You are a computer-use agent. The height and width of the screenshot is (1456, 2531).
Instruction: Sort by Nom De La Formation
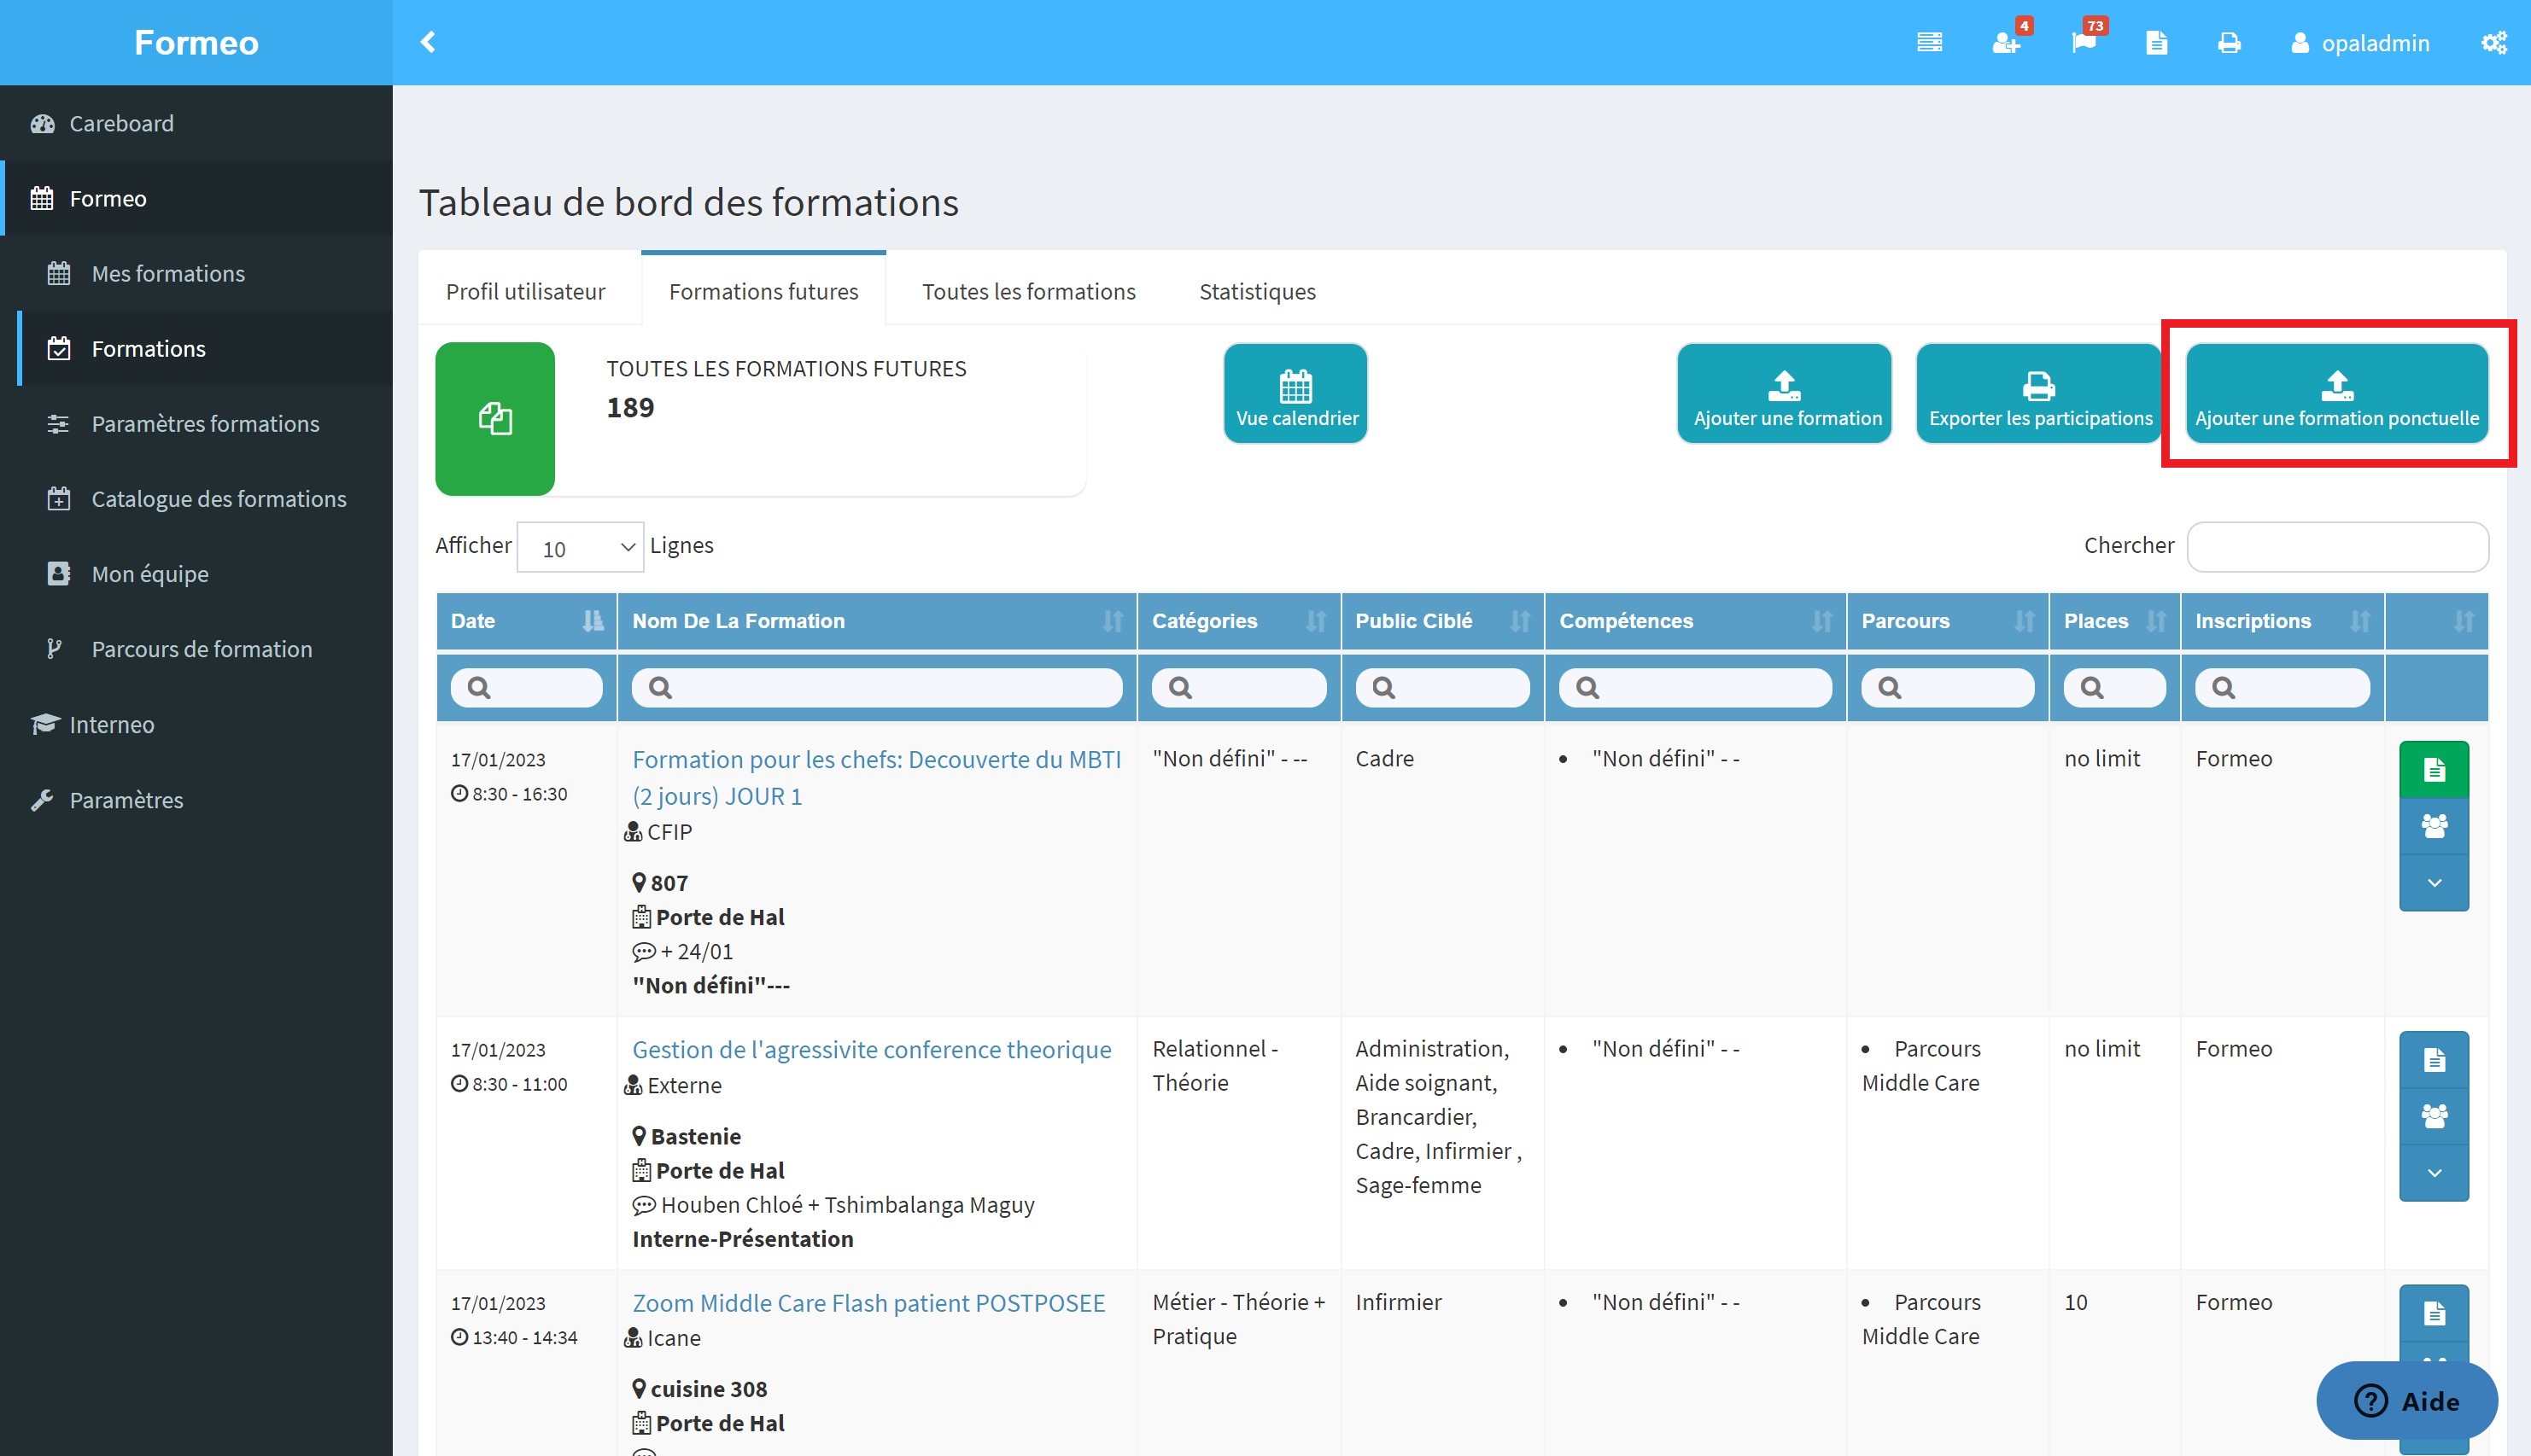876,621
